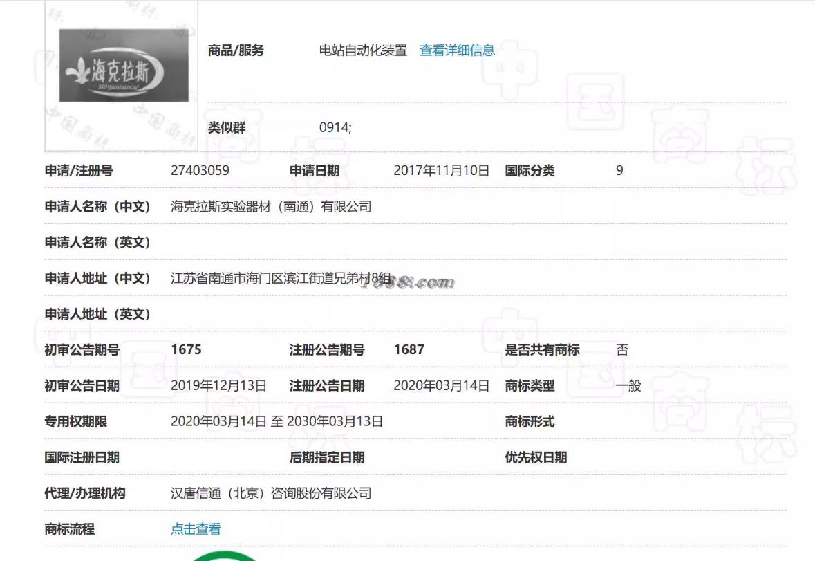Click the 申请日期 label

[x=315, y=171]
